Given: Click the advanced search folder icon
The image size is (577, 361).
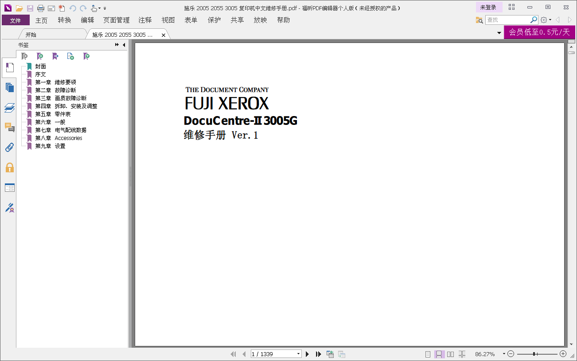Looking at the screenshot, I should [479, 20].
